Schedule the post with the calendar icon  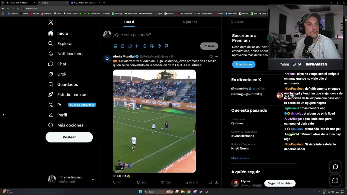(x=152, y=46)
